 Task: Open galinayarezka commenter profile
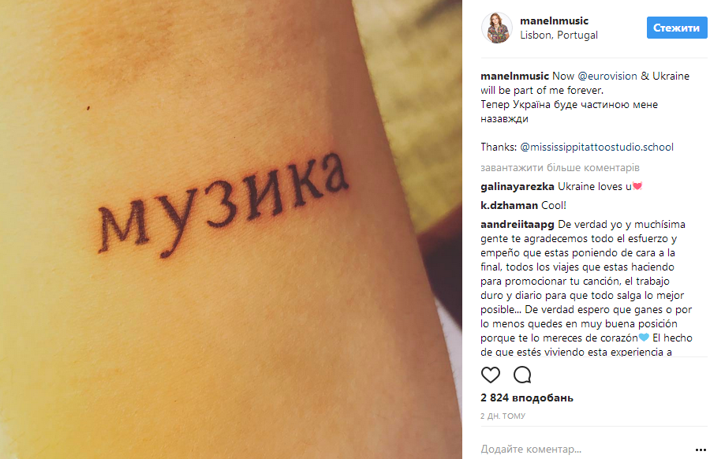[x=517, y=186]
